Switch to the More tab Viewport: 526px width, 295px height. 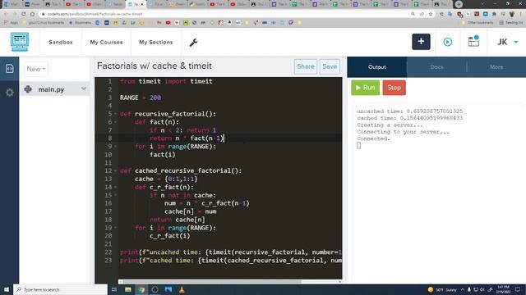click(496, 67)
